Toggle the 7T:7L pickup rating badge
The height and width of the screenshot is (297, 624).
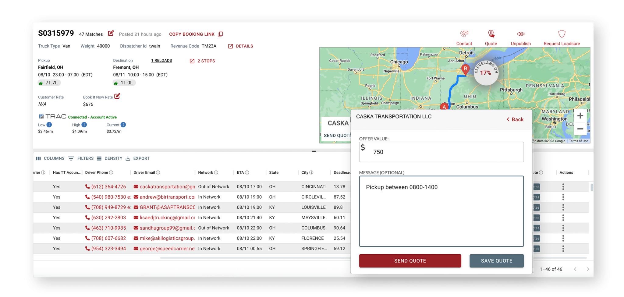tap(49, 83)
